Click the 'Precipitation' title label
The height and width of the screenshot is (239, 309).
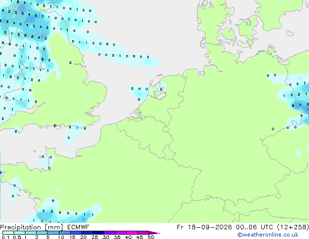pos(20,227)
